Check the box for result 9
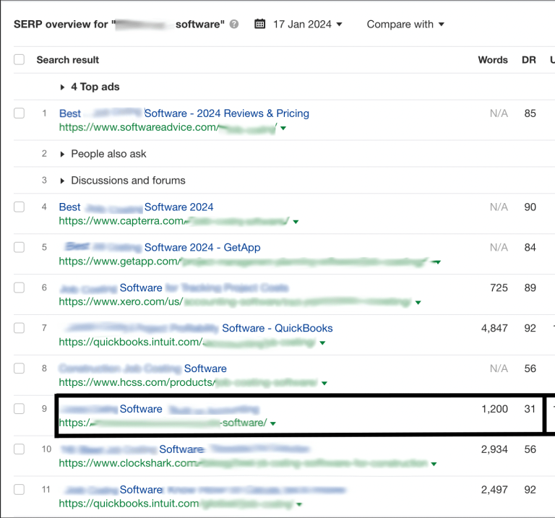555x518 pixels. coord(19,408)
